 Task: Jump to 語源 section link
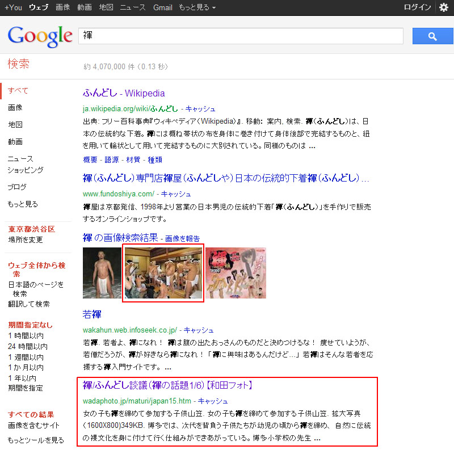pos(112,160)
